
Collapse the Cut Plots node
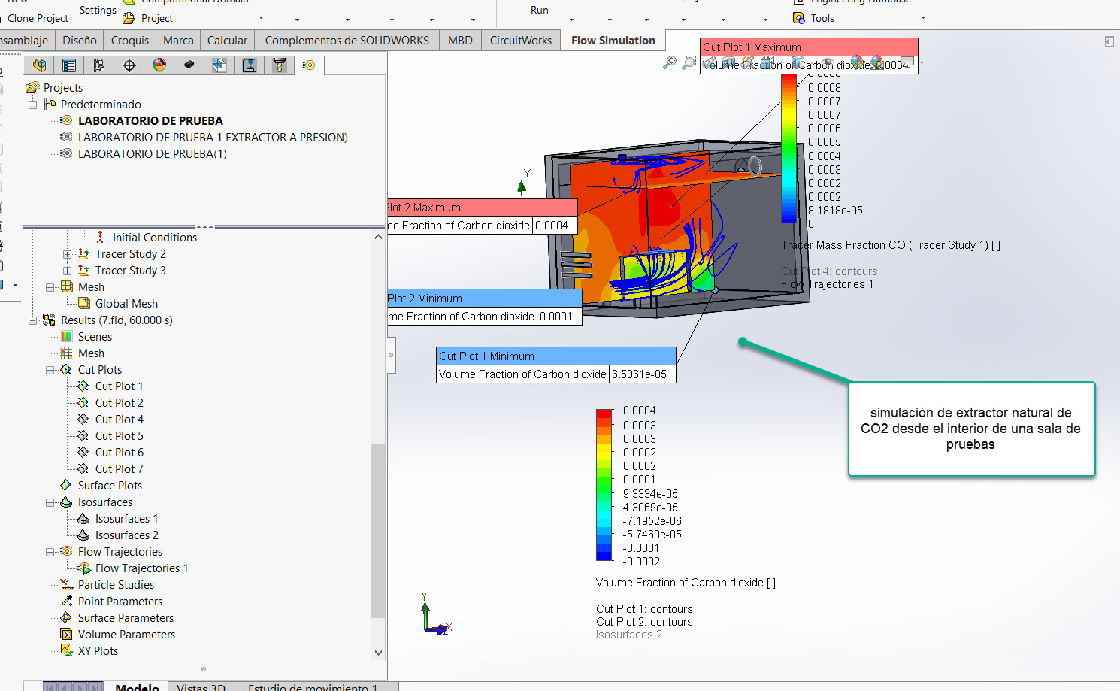(x=50, y=370)
